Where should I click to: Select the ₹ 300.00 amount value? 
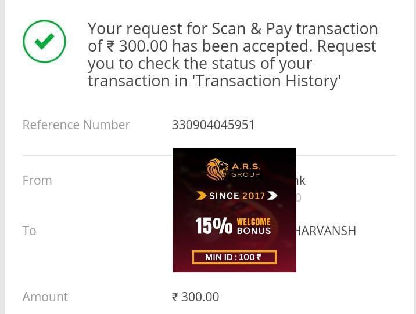tap(196, 297)
